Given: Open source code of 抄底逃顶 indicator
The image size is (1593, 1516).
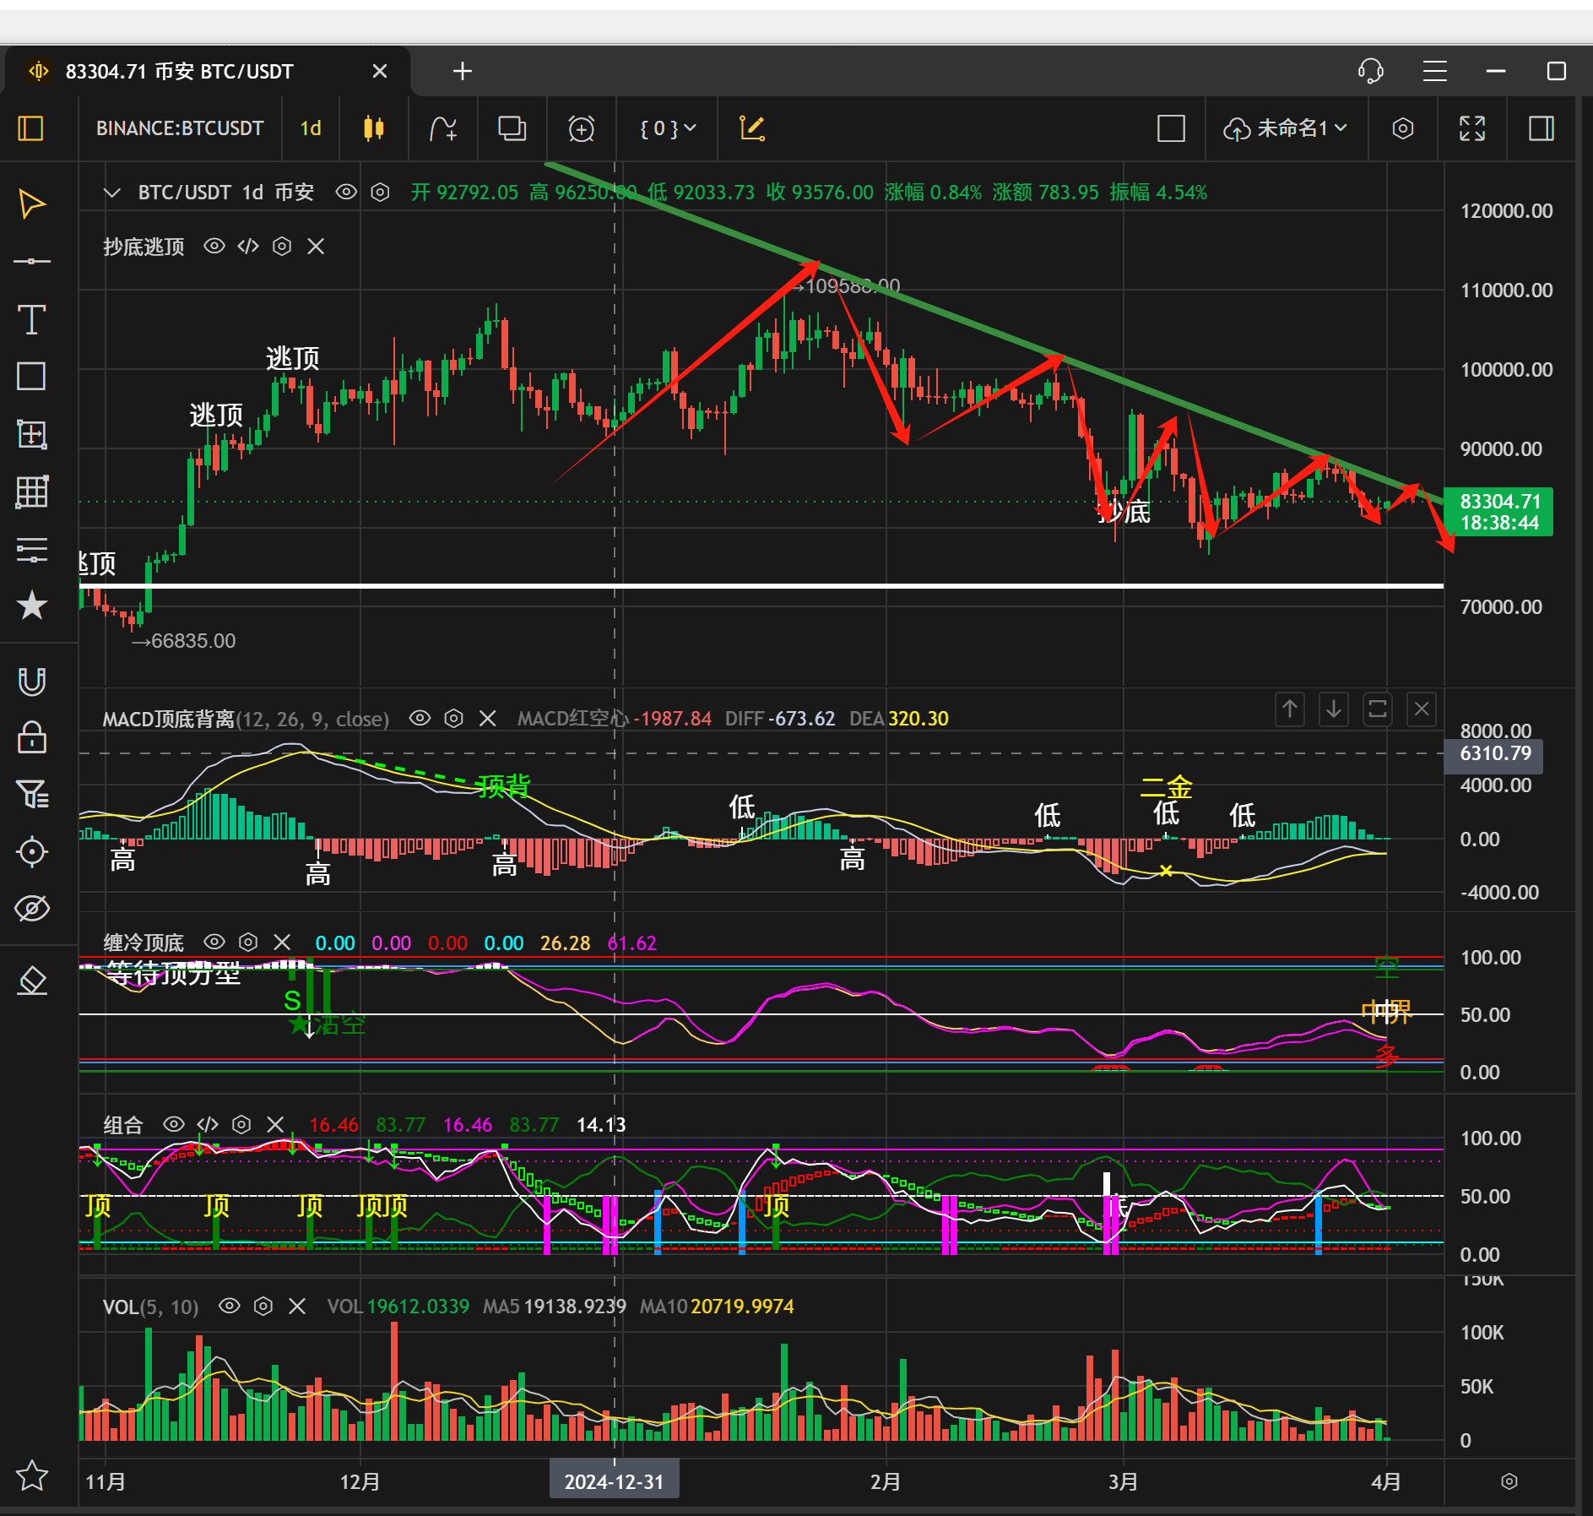Looking at the screenshot, I should click(x=248, y=246).
